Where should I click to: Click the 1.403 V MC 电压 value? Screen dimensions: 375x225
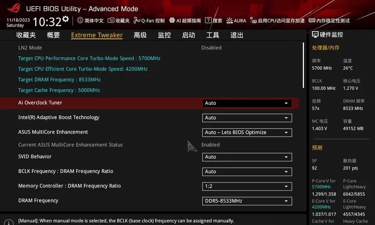319,129
